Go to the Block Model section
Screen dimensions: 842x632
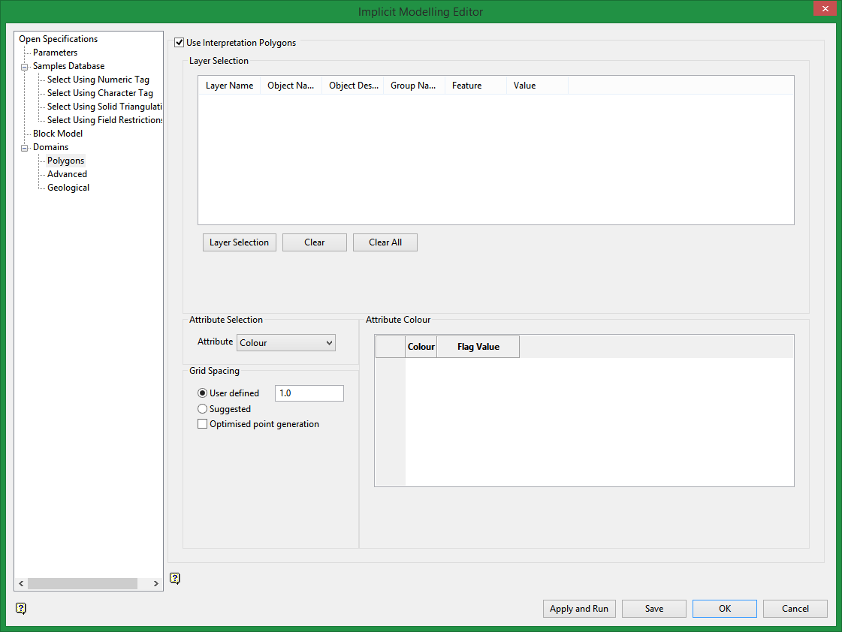pos(58,134)
